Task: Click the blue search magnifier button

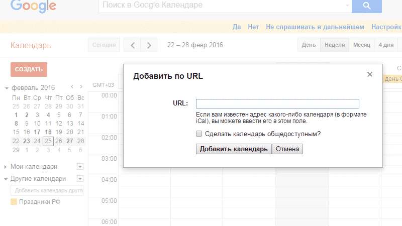Action: [x=367, y=6]
